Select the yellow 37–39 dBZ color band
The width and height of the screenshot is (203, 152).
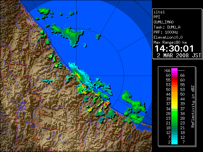click(x=174, y=104)
